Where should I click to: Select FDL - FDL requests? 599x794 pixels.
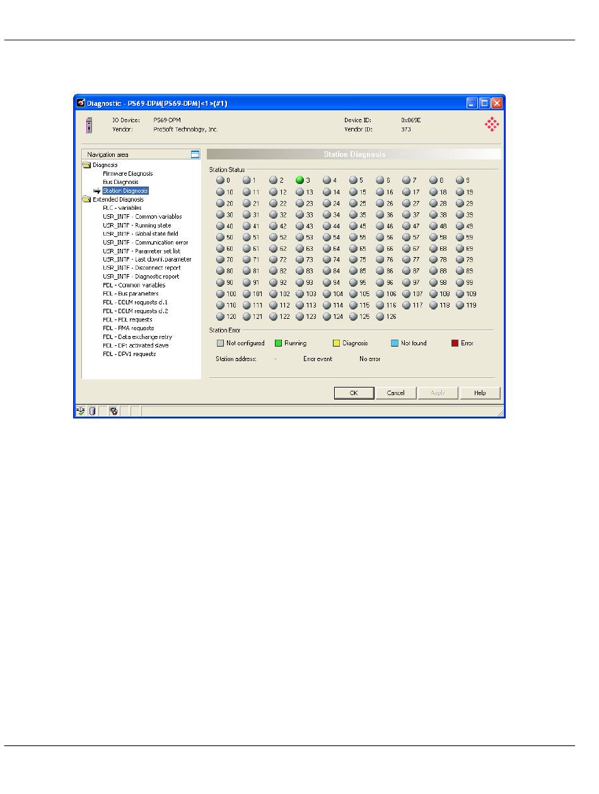[127, 319]
